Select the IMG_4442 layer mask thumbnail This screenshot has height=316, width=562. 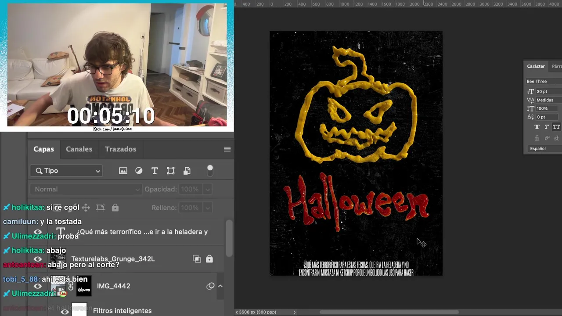pos(84,286)
